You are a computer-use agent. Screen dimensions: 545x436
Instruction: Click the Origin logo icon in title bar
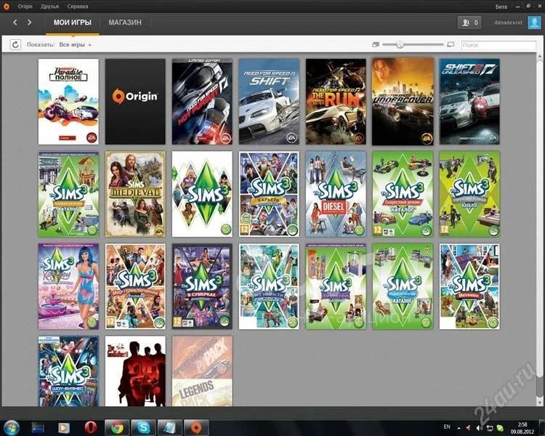tap(7, 7)
